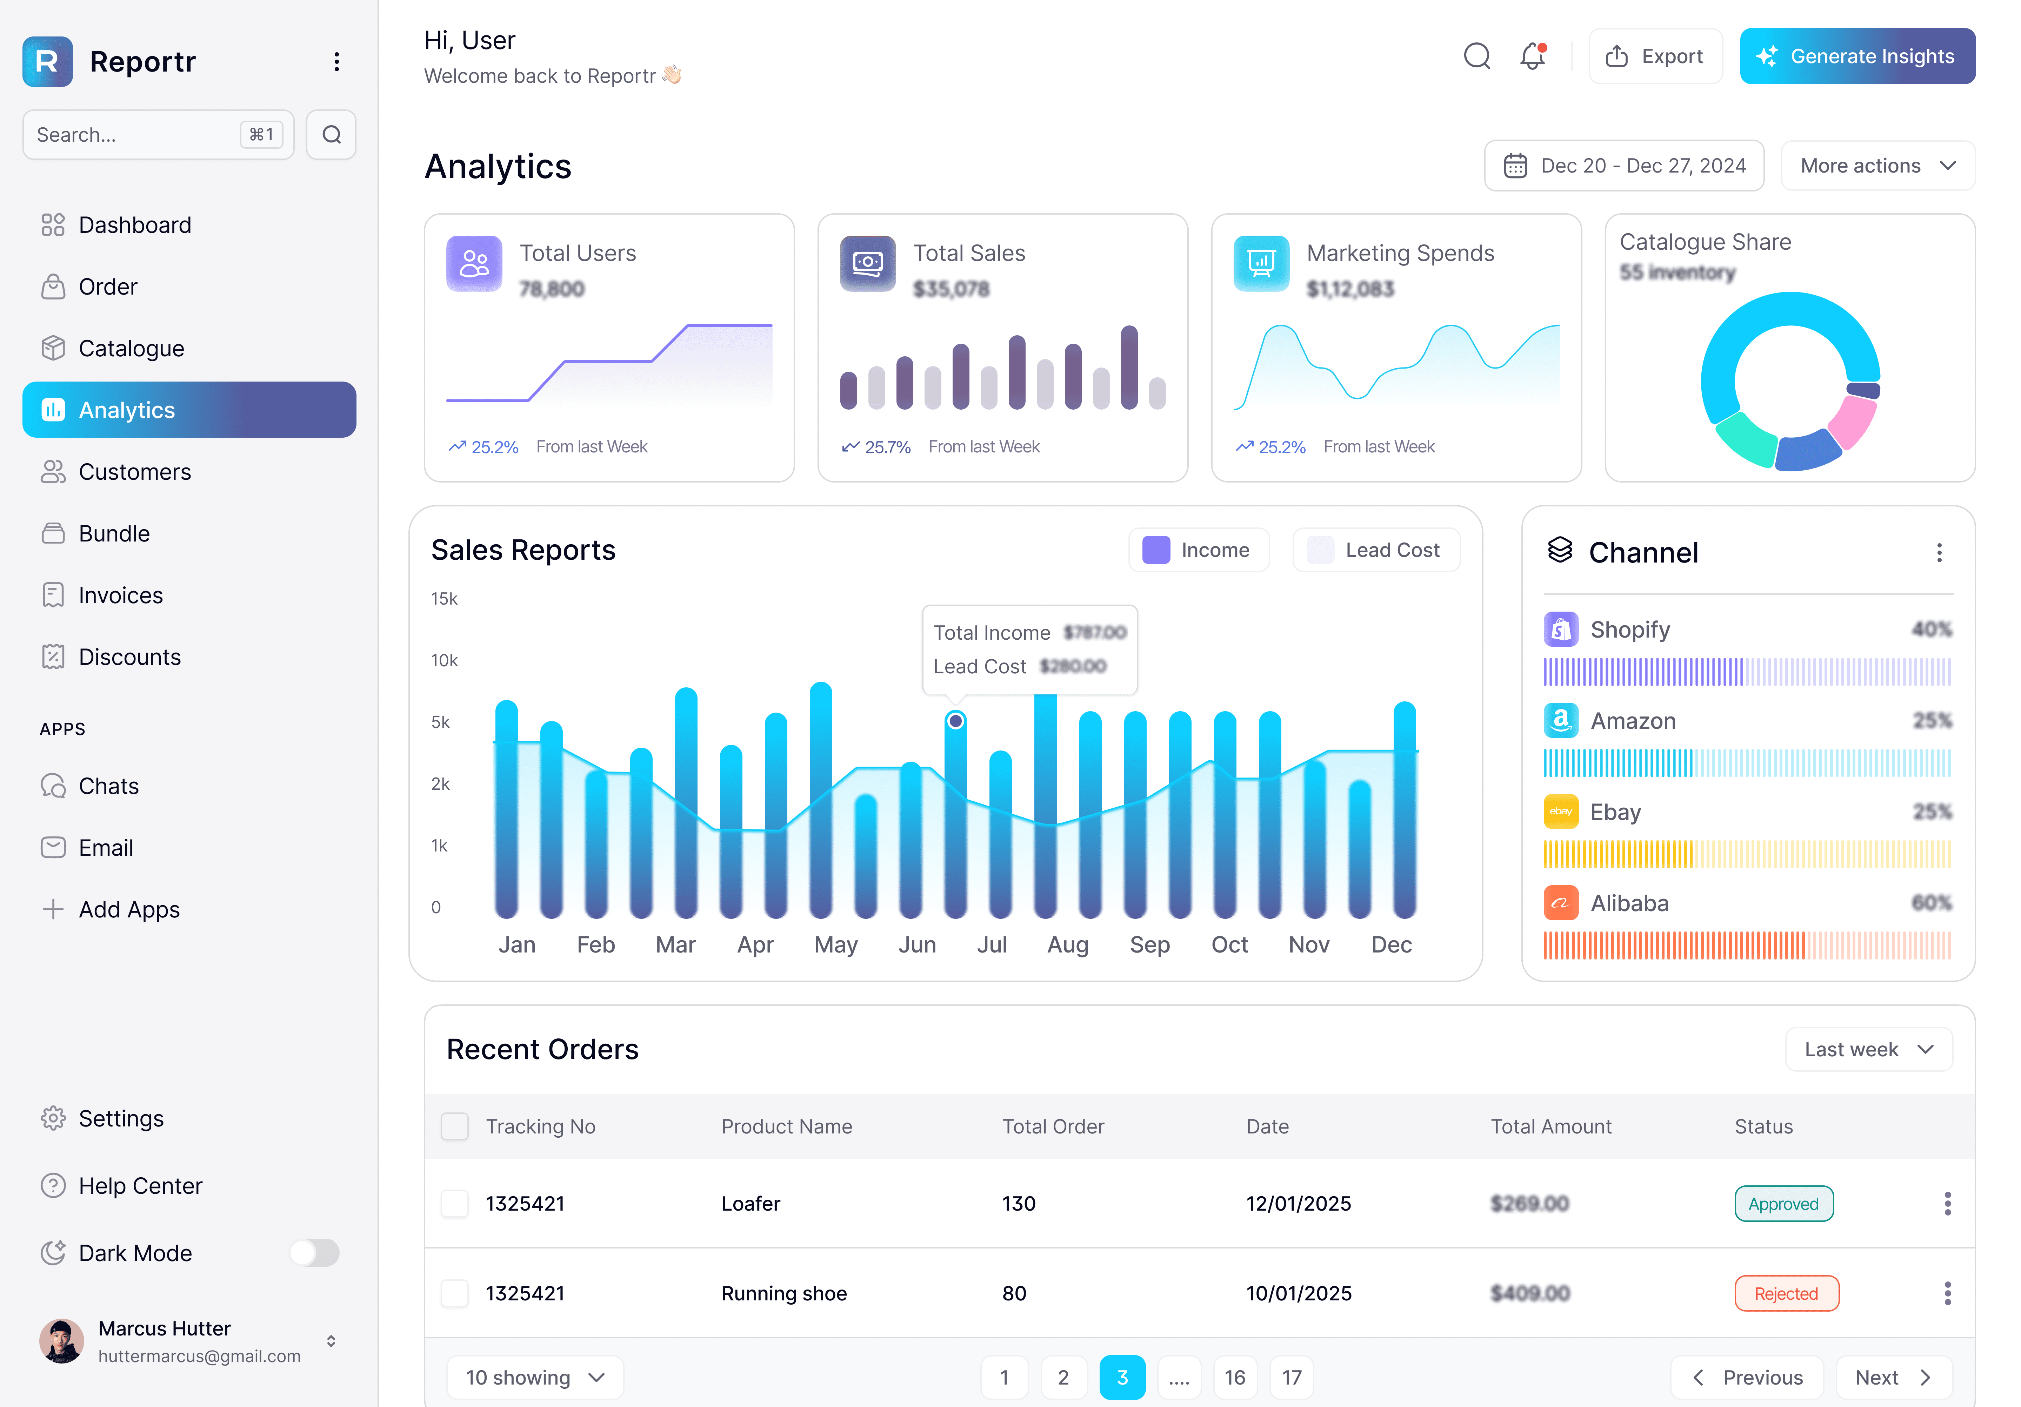Click the Total Users card icon
Viewport: 2021px width, 1407px height.
(474, 263)
